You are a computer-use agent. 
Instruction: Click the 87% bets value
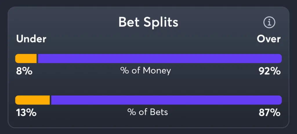pos(269,113)
